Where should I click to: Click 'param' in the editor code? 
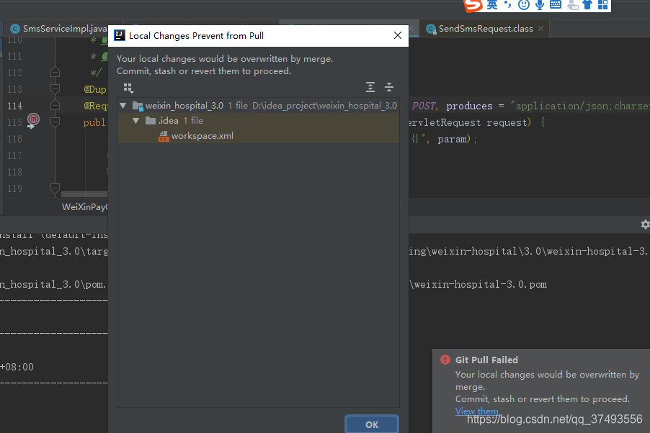pos(453,139)
